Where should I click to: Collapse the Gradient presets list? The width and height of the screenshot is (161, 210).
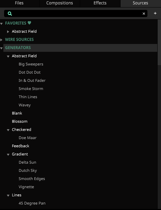[x=8, y=154]
